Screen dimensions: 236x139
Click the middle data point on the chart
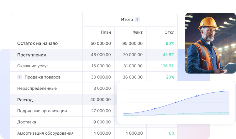(176, 102)
